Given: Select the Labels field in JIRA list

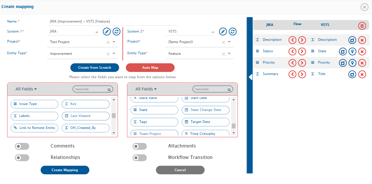Looking at the screenshot, I should click(x=34, y=116).
